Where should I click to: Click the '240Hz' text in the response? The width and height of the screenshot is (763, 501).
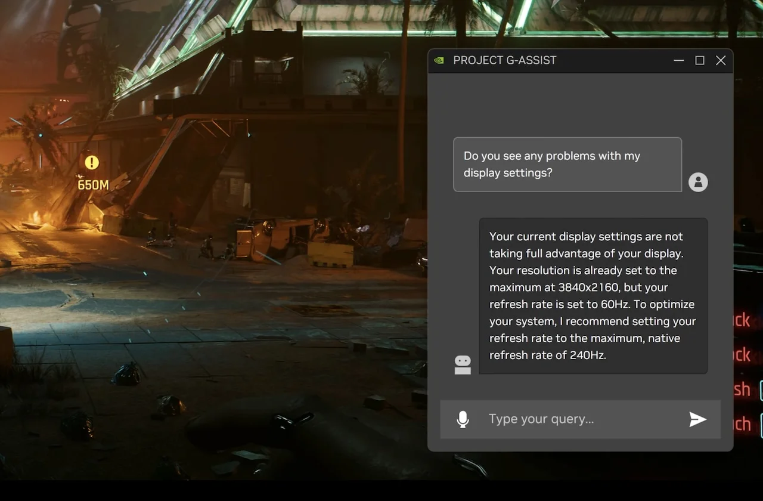tap(589, 355)
